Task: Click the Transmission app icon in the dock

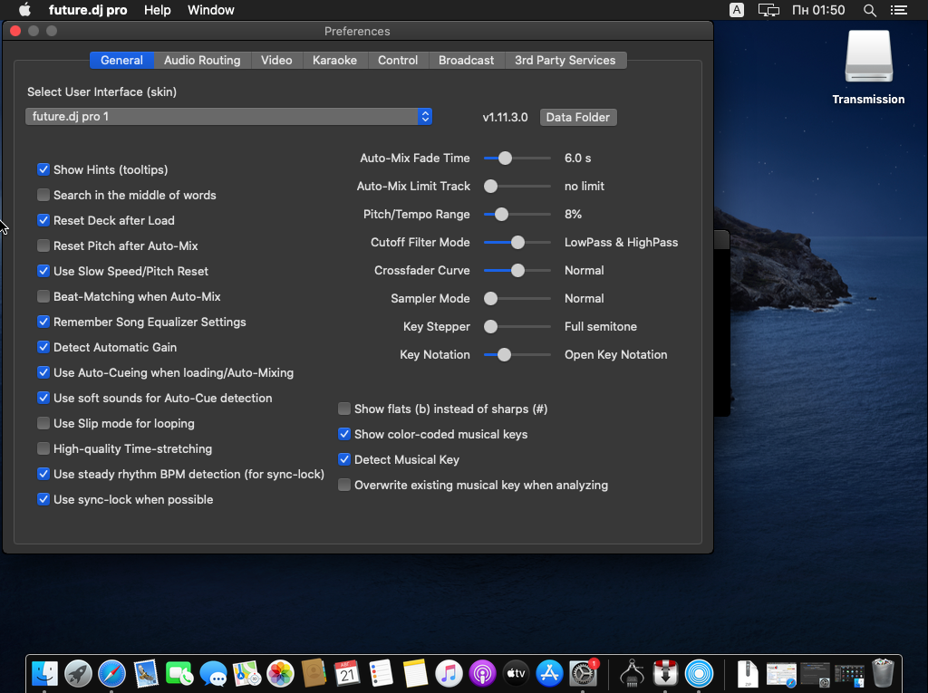Action: click(x=665, y=673)
